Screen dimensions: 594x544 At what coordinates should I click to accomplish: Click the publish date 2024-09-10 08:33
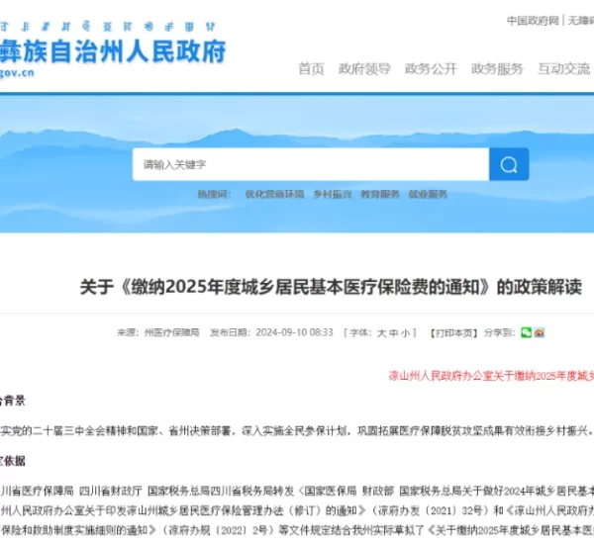(294, 332)
